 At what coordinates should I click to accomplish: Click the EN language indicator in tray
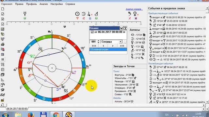167,115
